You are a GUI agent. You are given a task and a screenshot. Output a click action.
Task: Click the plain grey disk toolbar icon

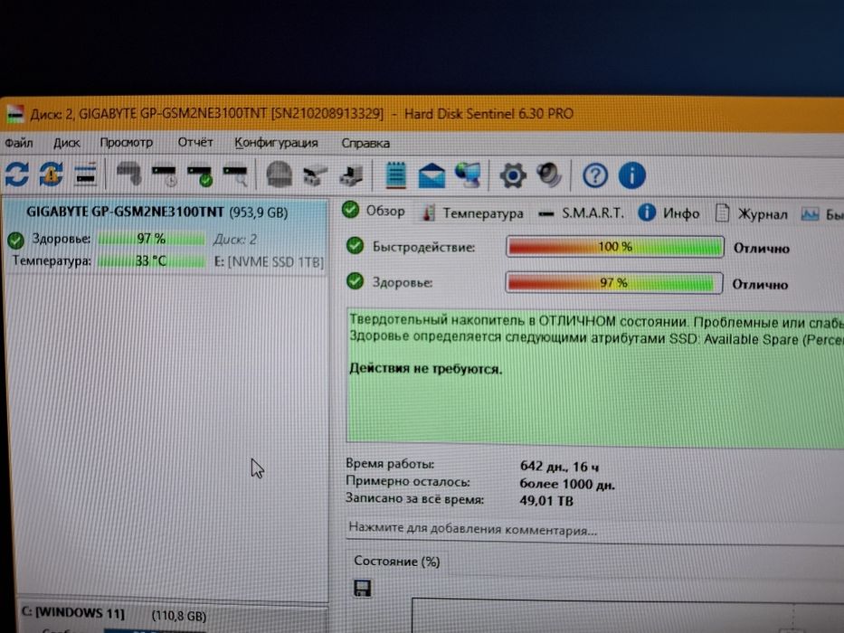129,175
